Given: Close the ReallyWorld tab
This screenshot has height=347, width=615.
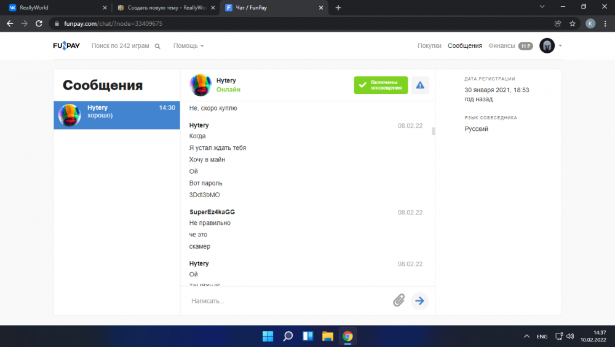Looking at the screenshot, I should 105,7.
